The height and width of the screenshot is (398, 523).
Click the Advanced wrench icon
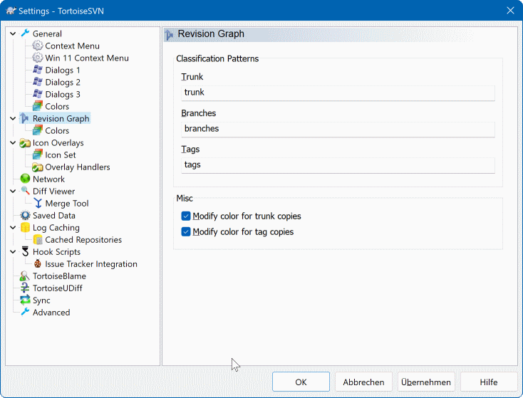25,313
